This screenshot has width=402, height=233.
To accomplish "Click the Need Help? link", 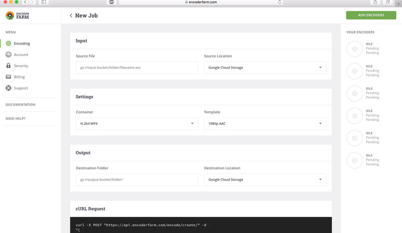I will pos(16,119).
